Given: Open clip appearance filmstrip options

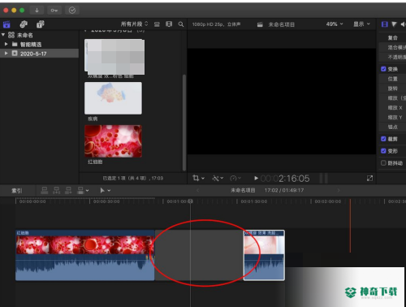Looking at the screenshot, I should pos(169,24).
